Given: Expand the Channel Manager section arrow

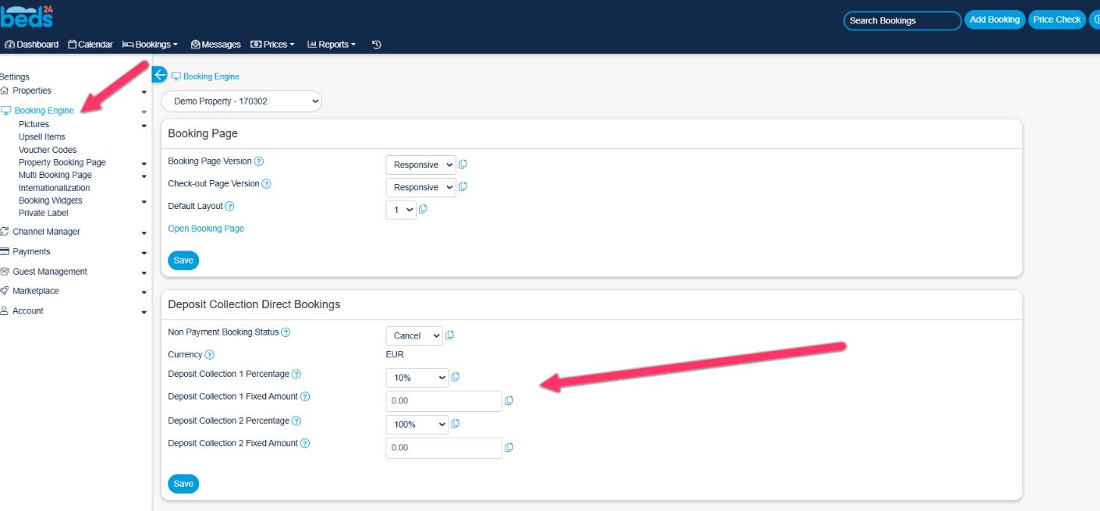Looking at the screenshot, I should [x=144, y=233].
